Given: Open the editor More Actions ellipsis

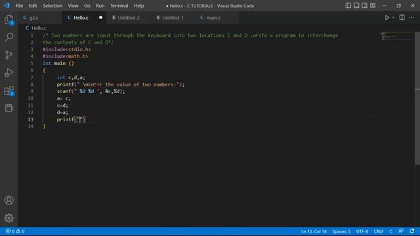Looking at the screenshot, I should pos(411,18).
